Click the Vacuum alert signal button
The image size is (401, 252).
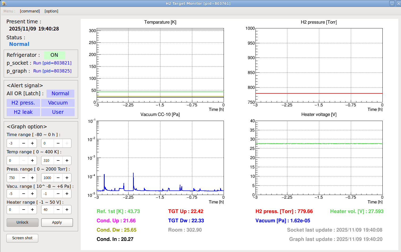58,103
